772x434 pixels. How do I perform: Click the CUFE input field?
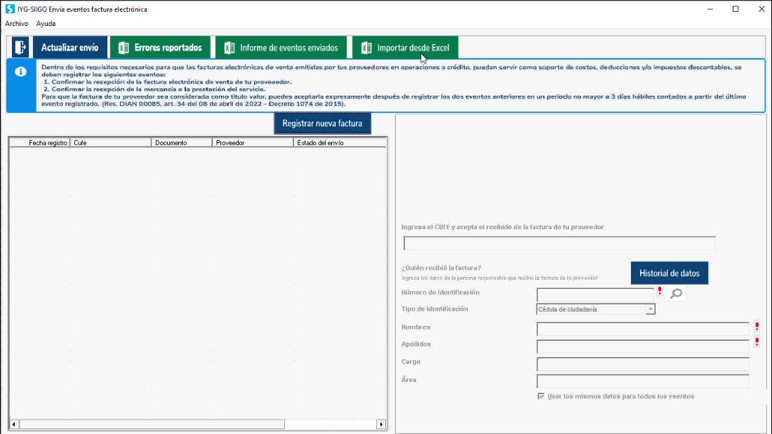pyautogui.click(x=559, y=243)
